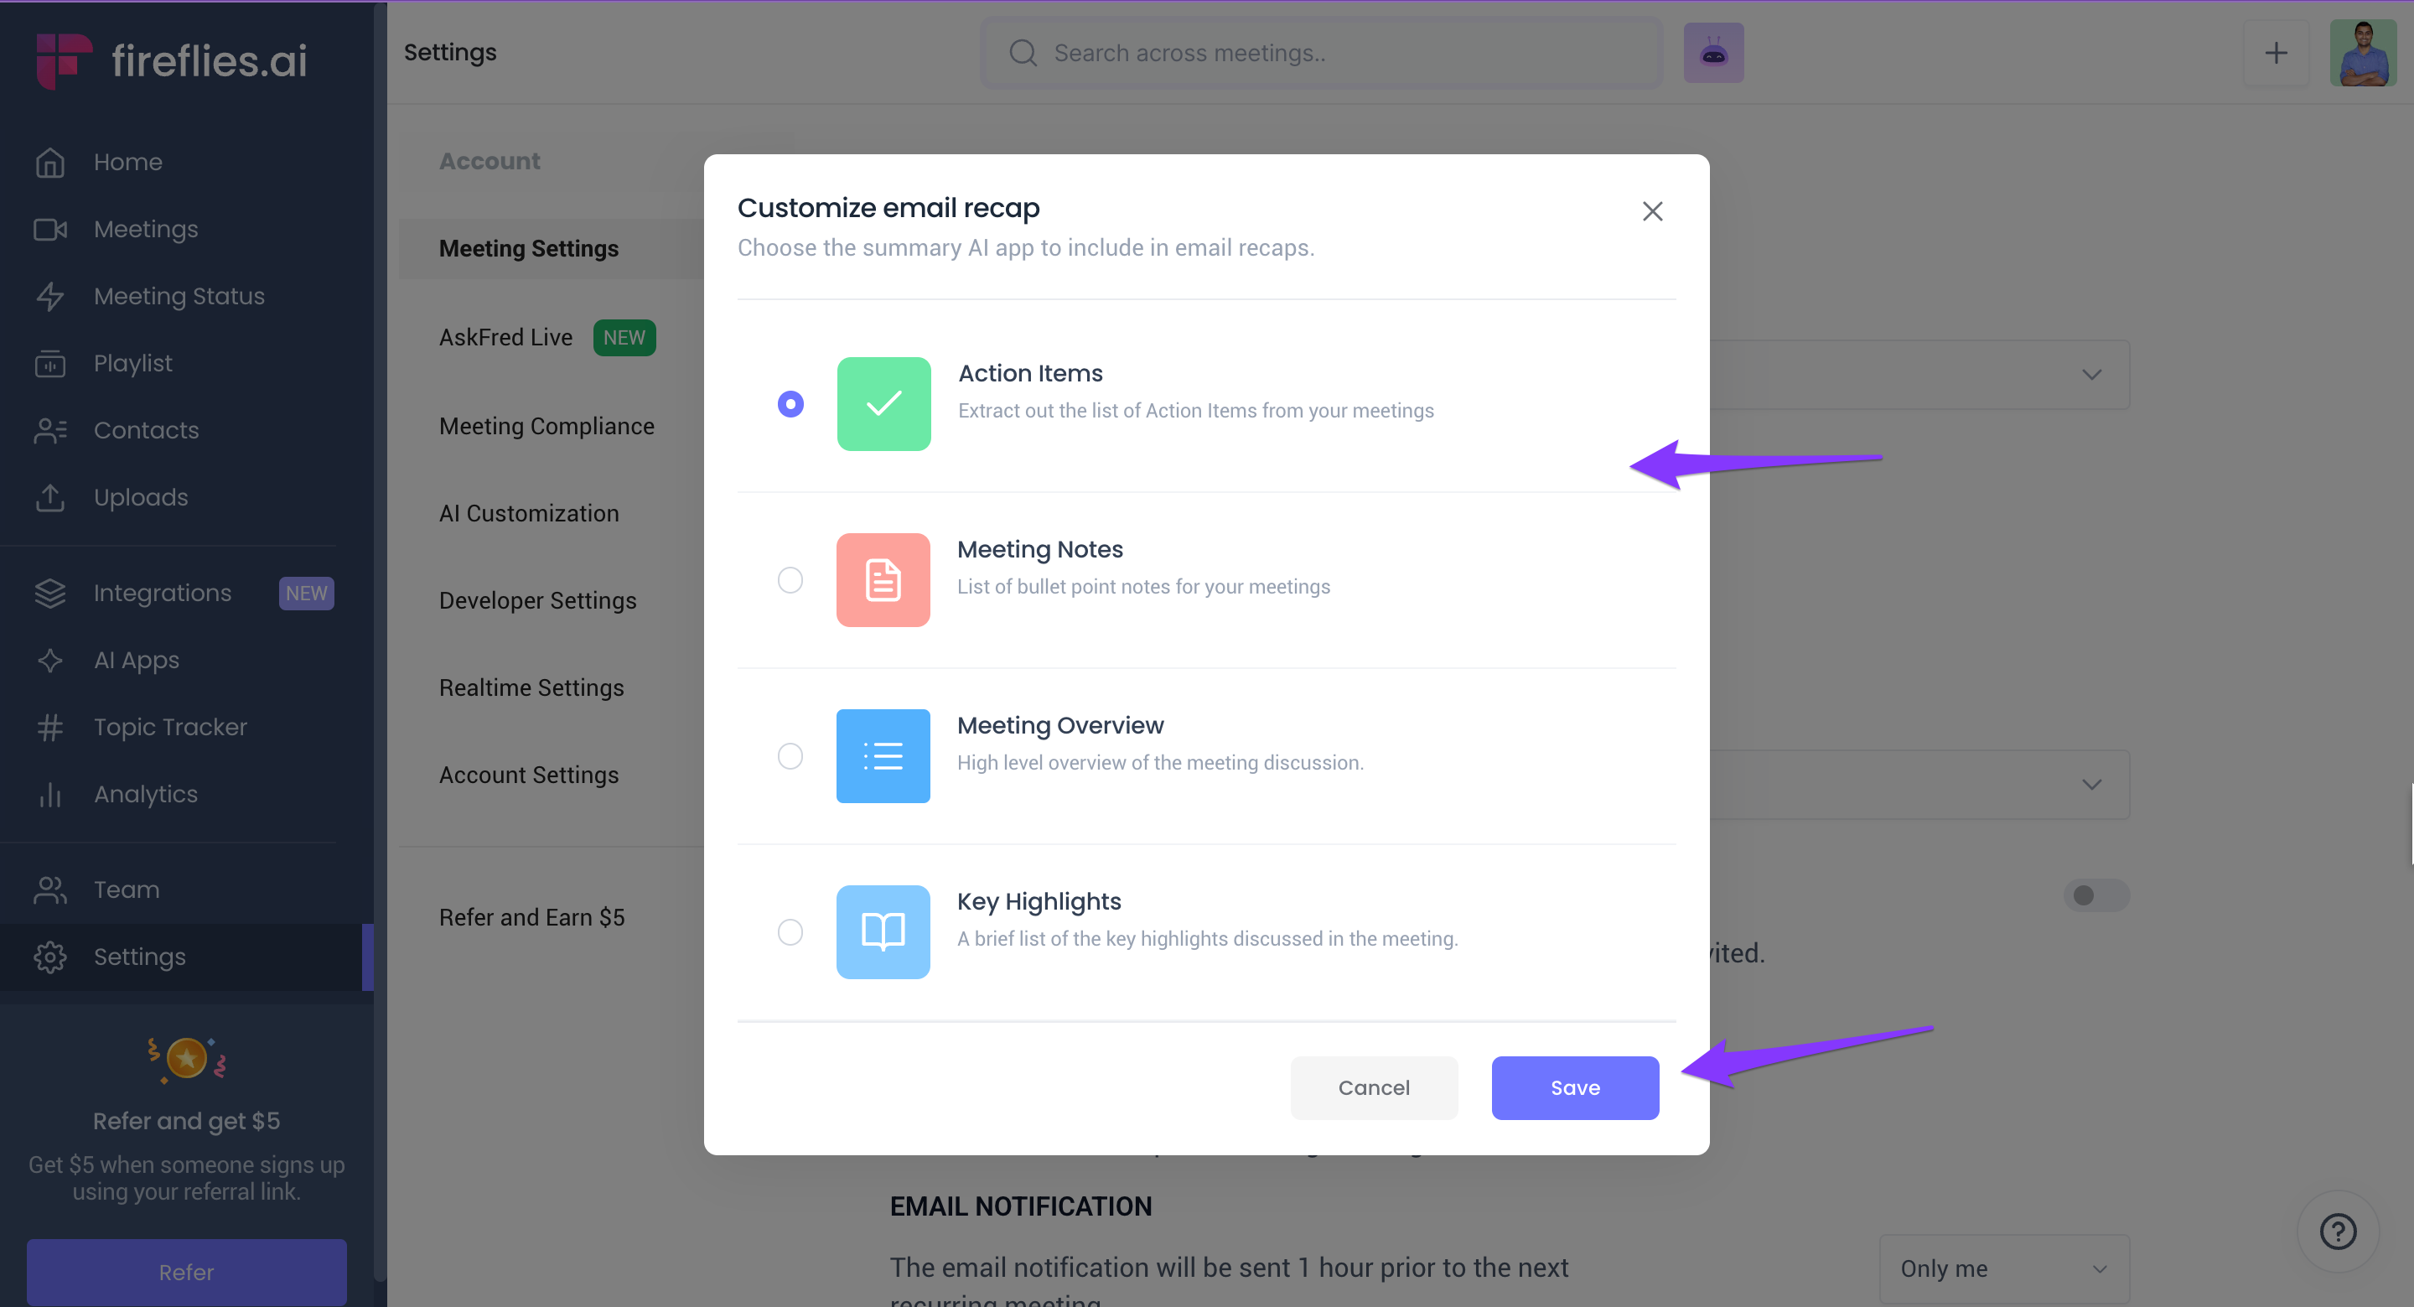
Task: Expand the lower dropdown chevron behind dialog
Action: [x=2090, y=784]
